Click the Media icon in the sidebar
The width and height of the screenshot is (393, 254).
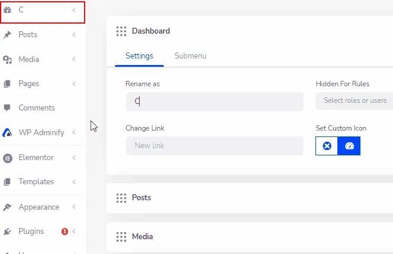[x=7, y=59]
